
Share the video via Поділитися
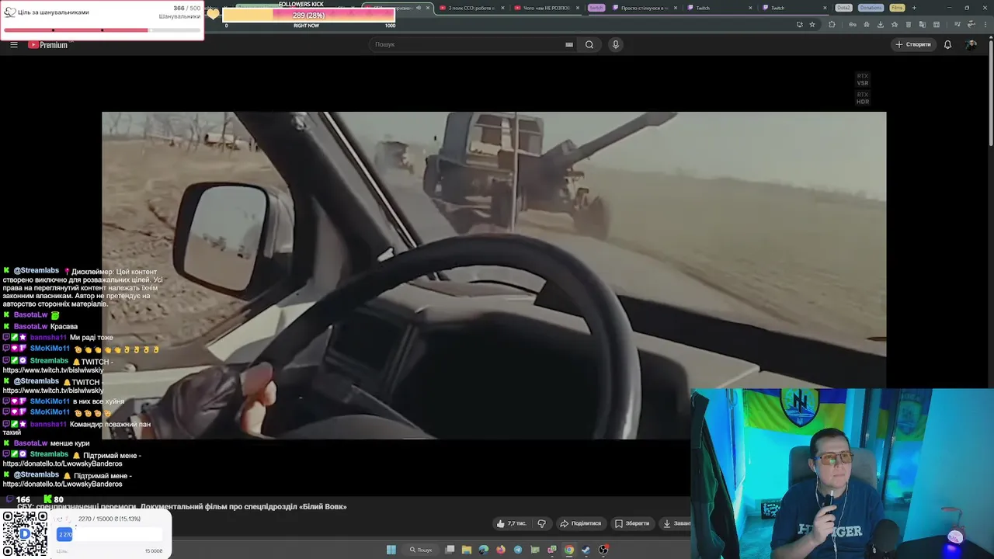[581, 523]
